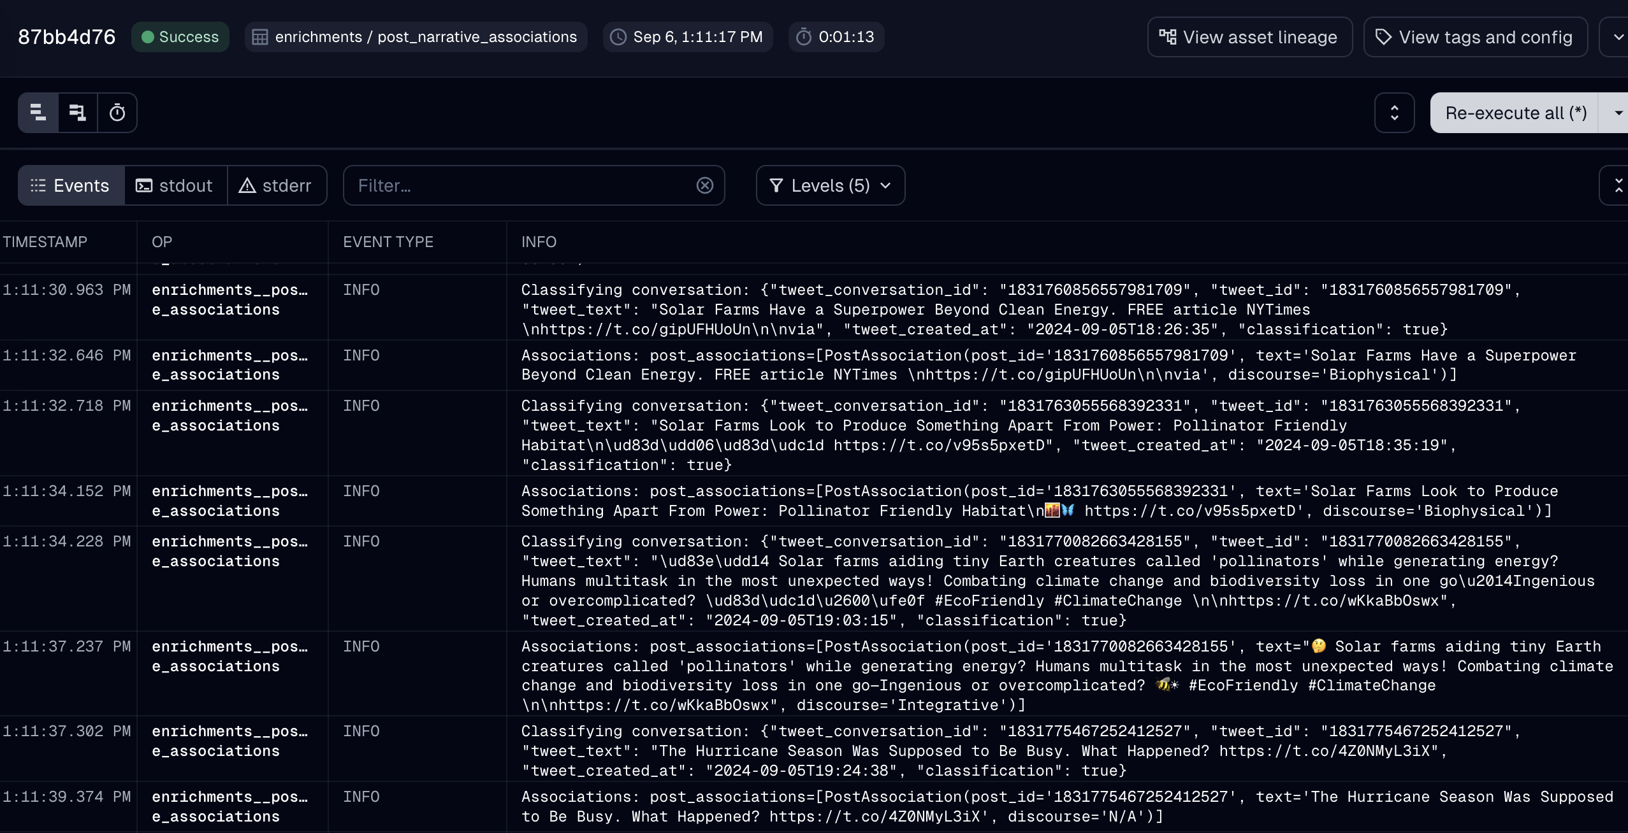This screenshot has height=833, width=1628.
Task: Switch to waterfall view icon
Action: tap(78, 113)
